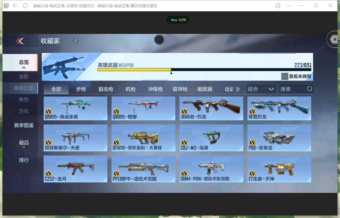Viewport: 340px width, 218px height.
Task: Switch to the 狙击枪 tab
Action: [106, 89]
